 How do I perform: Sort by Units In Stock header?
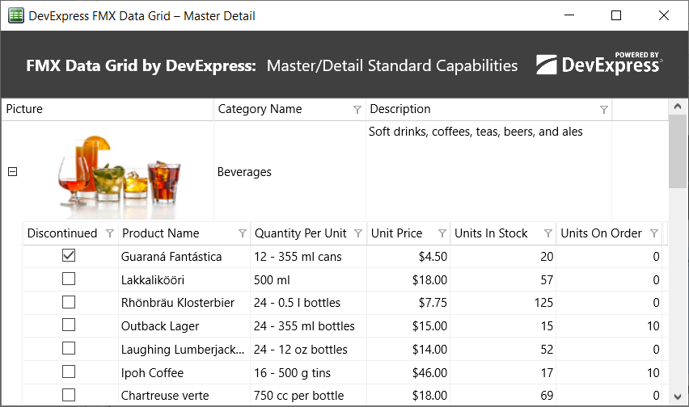point(503,233)
